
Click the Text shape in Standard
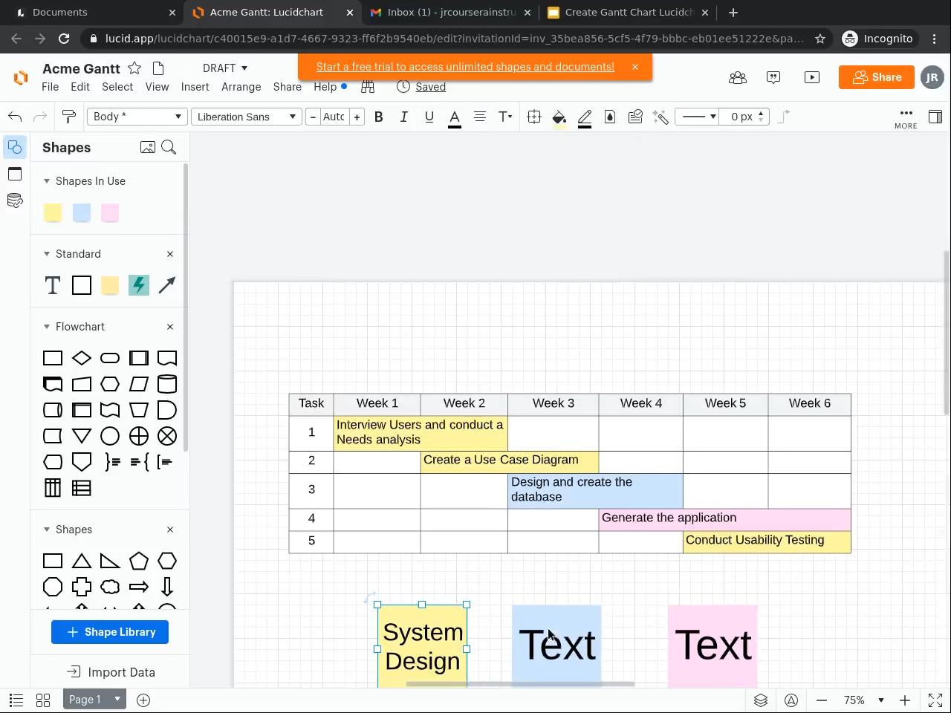(53, 285)
